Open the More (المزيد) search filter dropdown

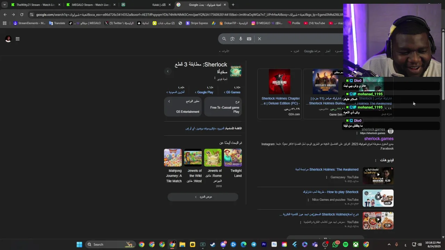coord(295,51)
